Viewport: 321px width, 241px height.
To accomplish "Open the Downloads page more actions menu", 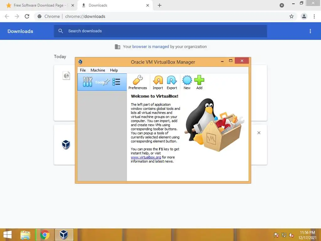I will coord(310,31).
